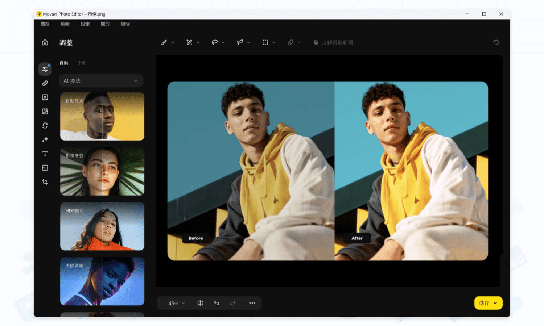Open the AI 魔法 dropdown
Viewport: 544px width, 326px height.
tap(101, 80)
